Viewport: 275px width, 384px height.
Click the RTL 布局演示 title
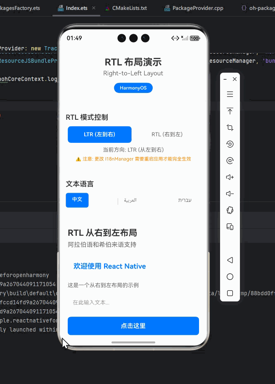(x=133, y=62)
